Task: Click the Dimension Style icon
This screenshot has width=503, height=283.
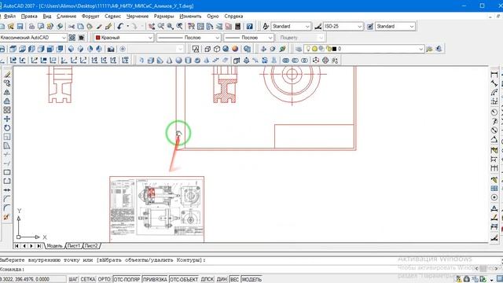Action: click(318, 26)
